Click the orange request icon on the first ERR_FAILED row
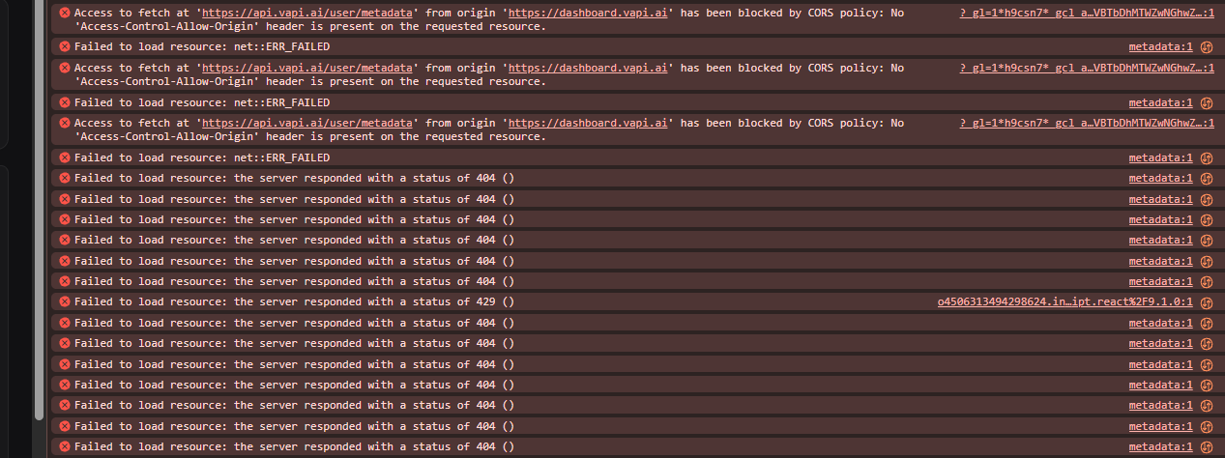This screenshot has width=1225, height=458. pos(1206,47)
